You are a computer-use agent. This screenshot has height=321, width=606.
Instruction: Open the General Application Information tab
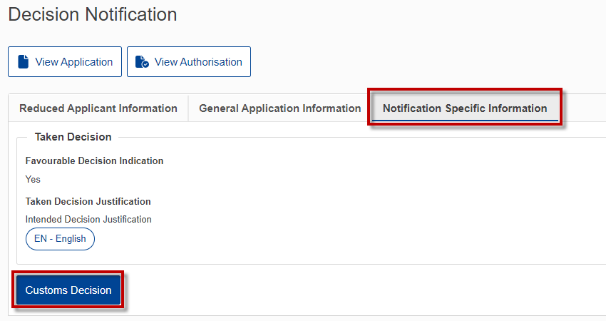pyautogui.click(x=279, y=108)
